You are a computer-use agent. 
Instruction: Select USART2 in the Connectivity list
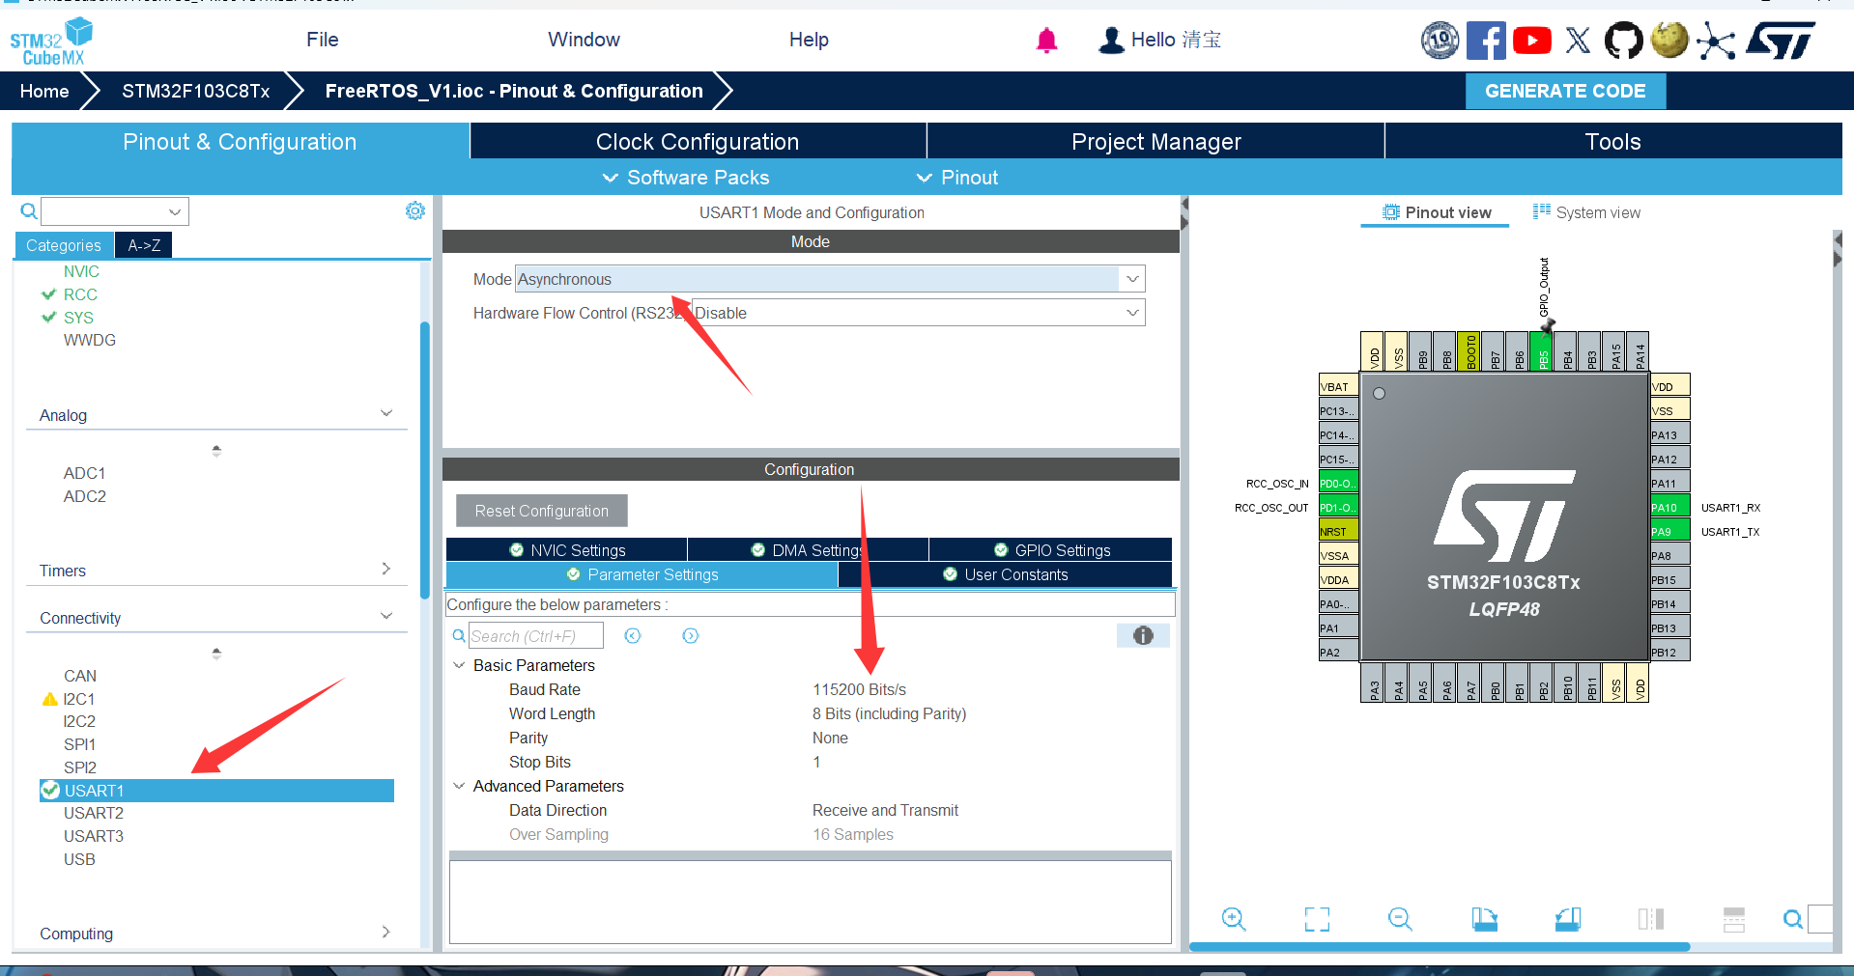94,813
